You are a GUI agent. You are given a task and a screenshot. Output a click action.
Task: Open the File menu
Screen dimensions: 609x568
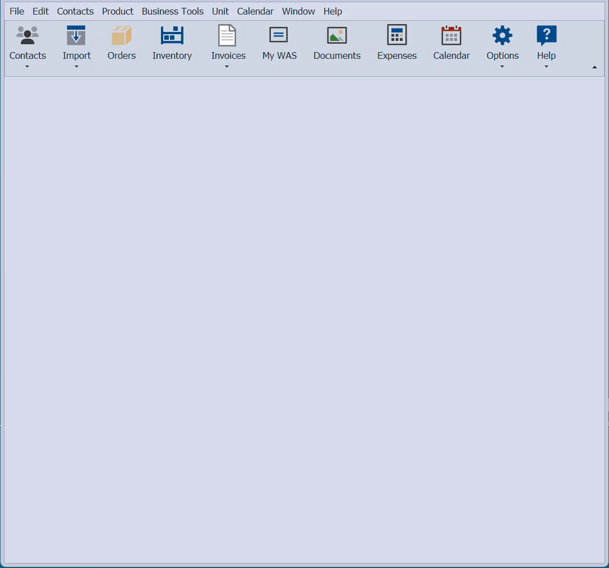pyautogui.click(x=17, y=11)
